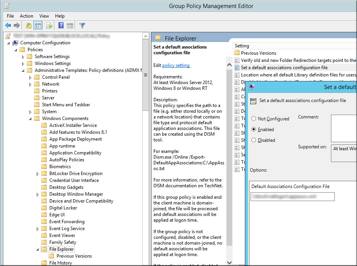The width and height of the screenshot is (357, 266).
Task: Click the Printers folder icon in tree
Action: 37,91
